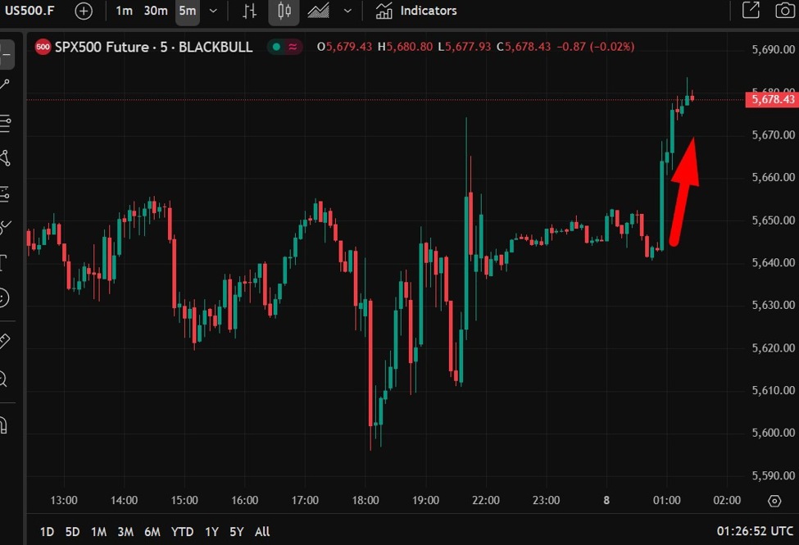This screenshot has width=799, height=545.
Task: Select the YTD date range
Action: click(182, 532)
